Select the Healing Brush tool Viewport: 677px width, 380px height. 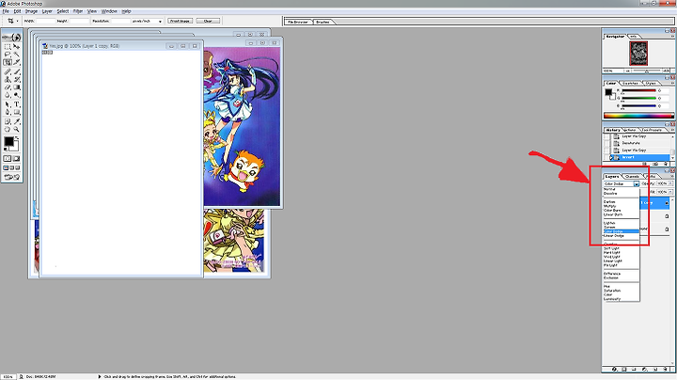[x=8, y=71]
